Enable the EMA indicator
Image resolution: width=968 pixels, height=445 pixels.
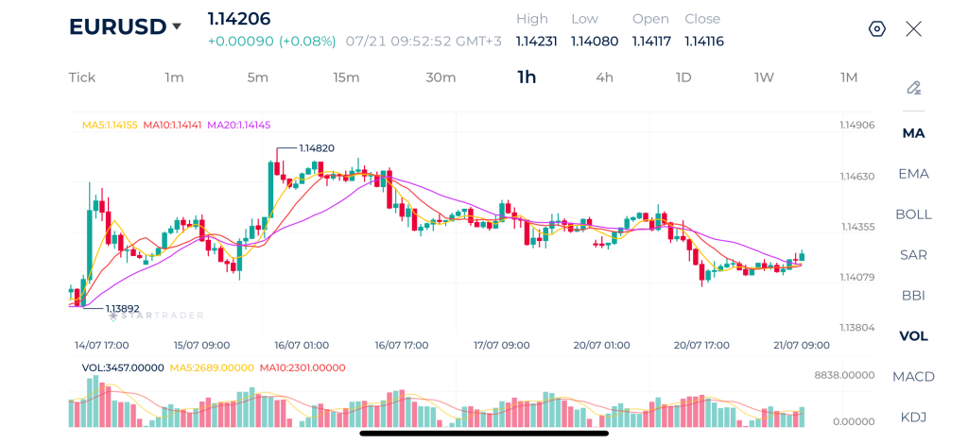pos(914,174)
